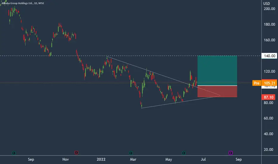Click the Mar label on time axis
The height and width of the screenshot is (164, 278).
pos(133,160)
